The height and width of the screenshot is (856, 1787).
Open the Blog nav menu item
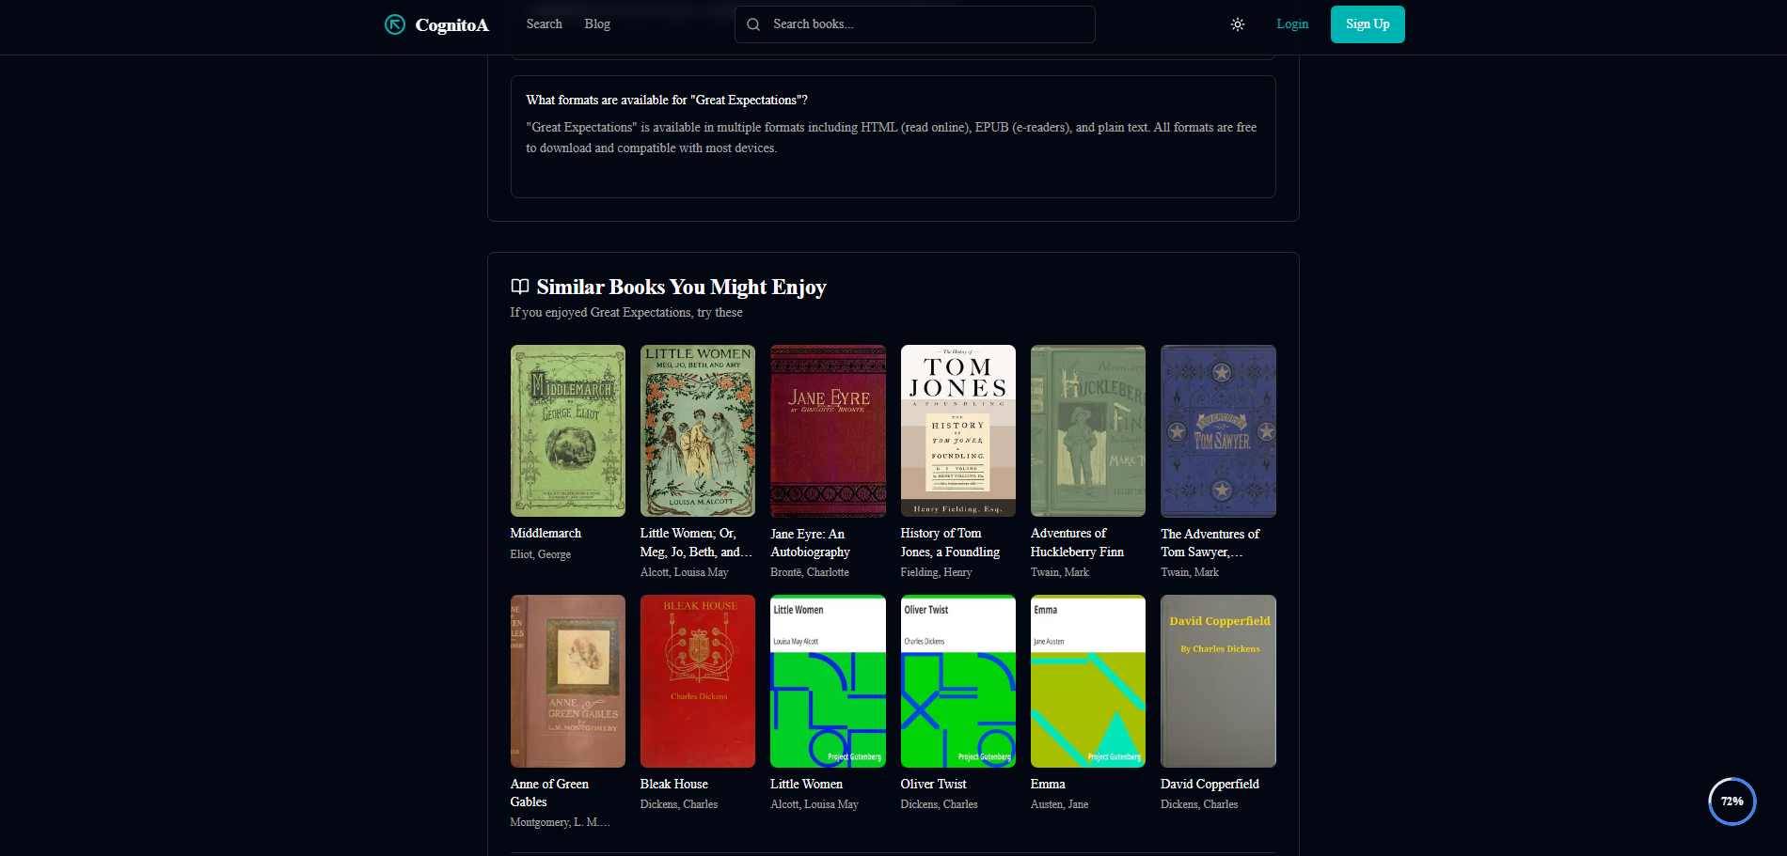tap(597, 24)
